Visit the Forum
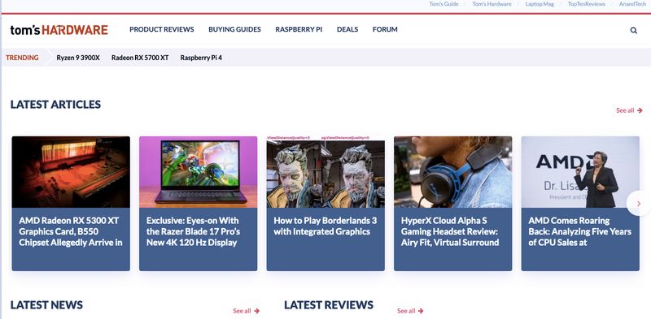Viewport: 651px width, 319px height. tap(385, 29)
